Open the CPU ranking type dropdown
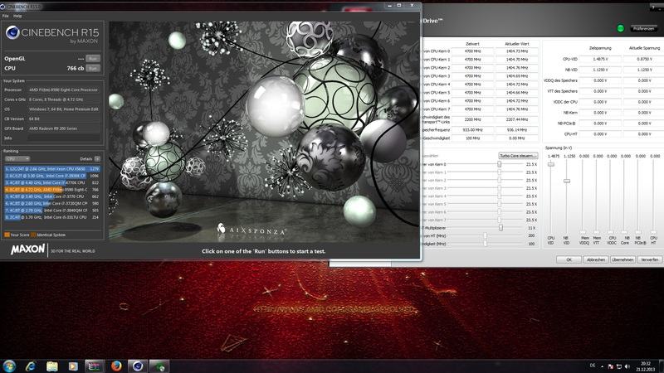 pos(17,158)
